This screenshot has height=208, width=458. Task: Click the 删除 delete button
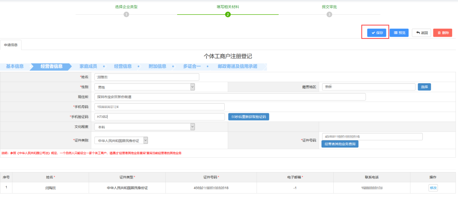[443, 33]
